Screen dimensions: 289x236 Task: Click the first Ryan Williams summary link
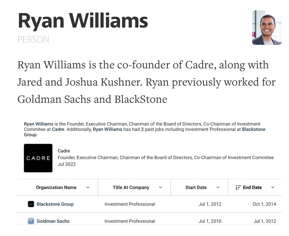click(39, 124)
